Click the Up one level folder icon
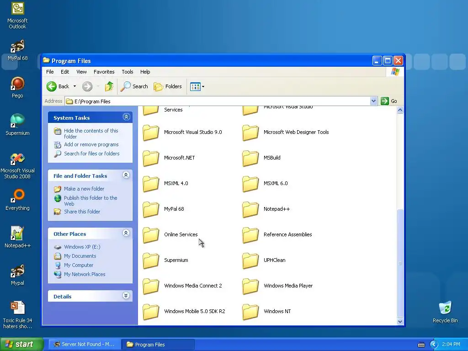 (109, 86)
